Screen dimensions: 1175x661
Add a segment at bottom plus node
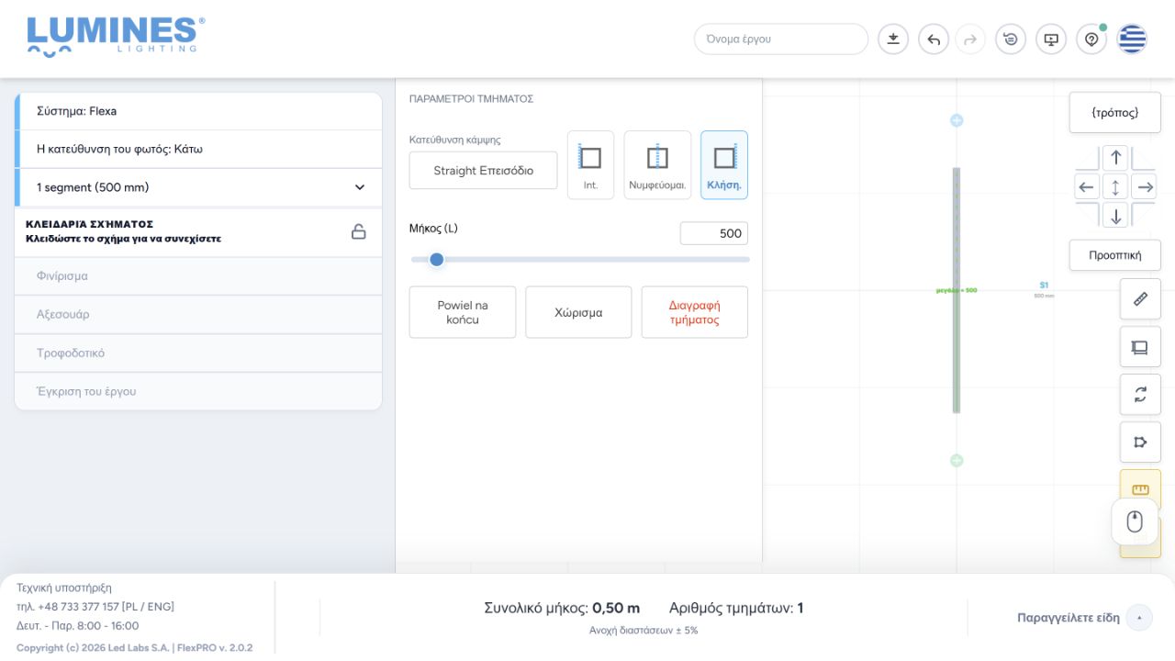tap(957, 460)
